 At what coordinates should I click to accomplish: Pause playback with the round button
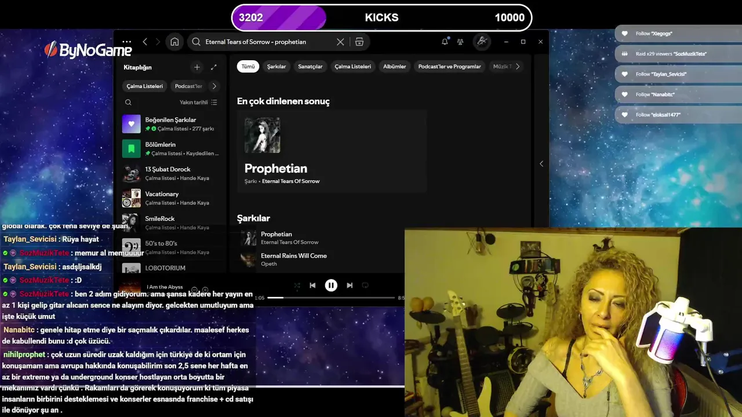pyautogui.click(x=331, y=286)
